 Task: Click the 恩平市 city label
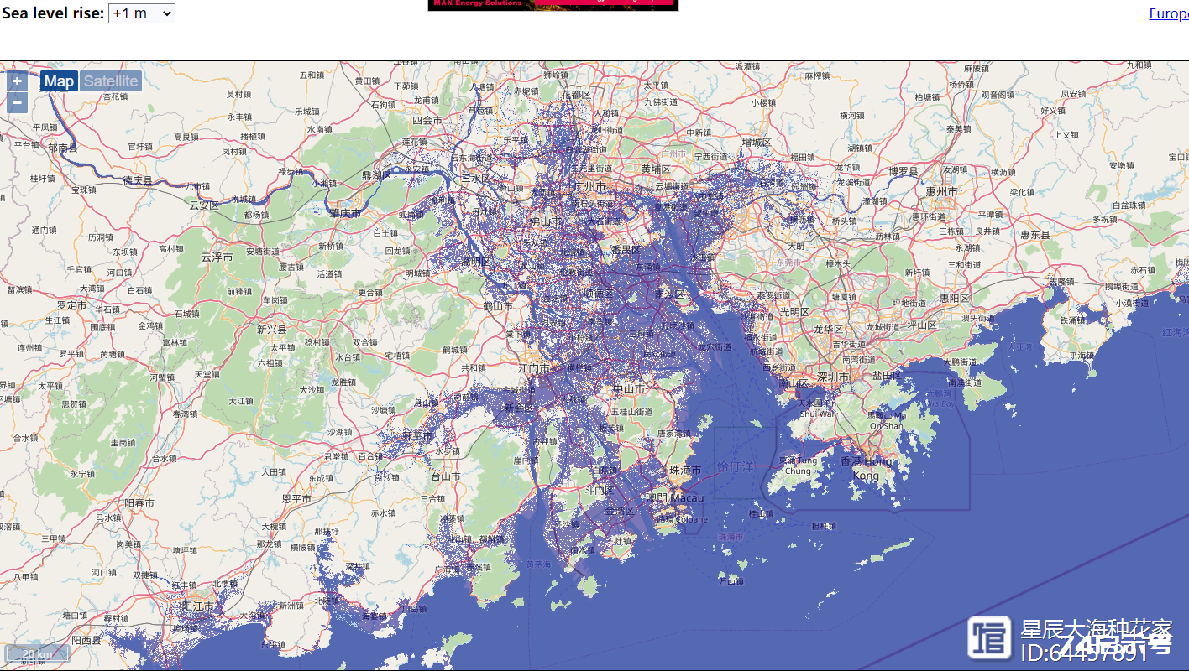point(297,498)
